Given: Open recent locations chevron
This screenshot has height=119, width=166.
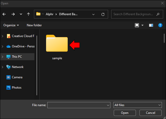Looking at the screenshot, I should [x=21, y=14].
